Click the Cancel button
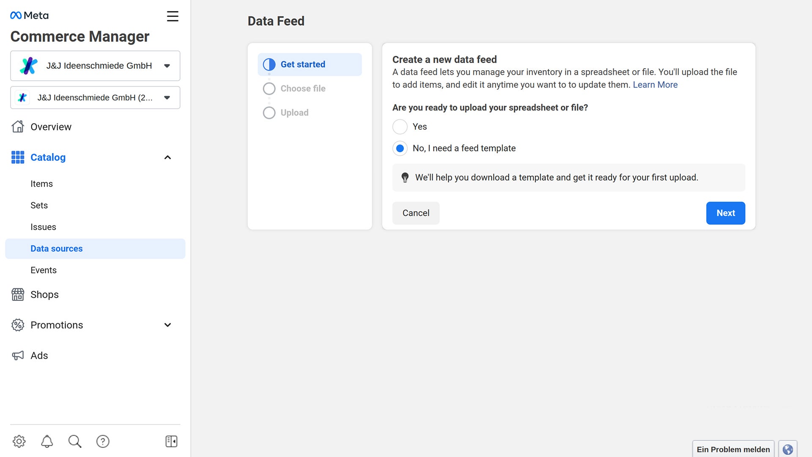This screenshot has height=457, width=812. [415, 212]
